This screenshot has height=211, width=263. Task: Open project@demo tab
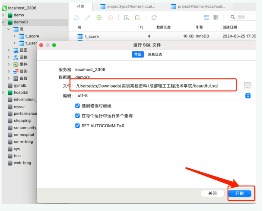tap(198, 6)
